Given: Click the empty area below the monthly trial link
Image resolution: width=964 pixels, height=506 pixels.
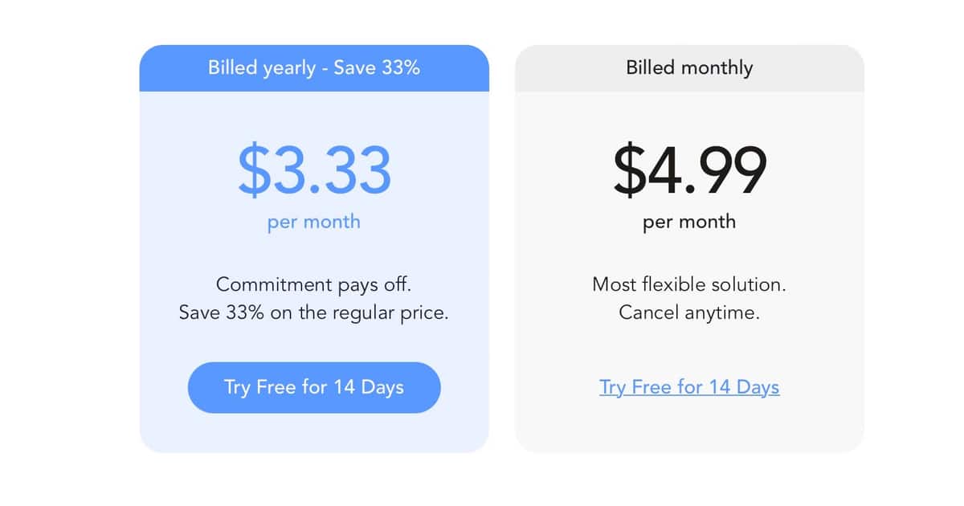Looking at the screenshot, I should coord(689,426).
